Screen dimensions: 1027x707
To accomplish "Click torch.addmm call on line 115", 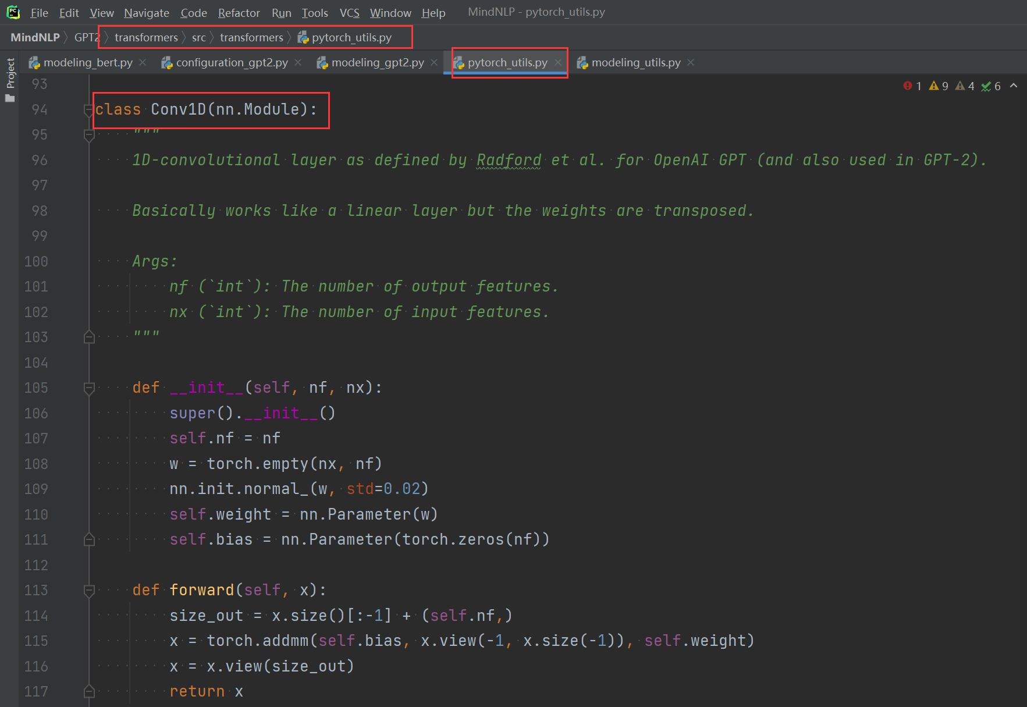I will [258, 641].
